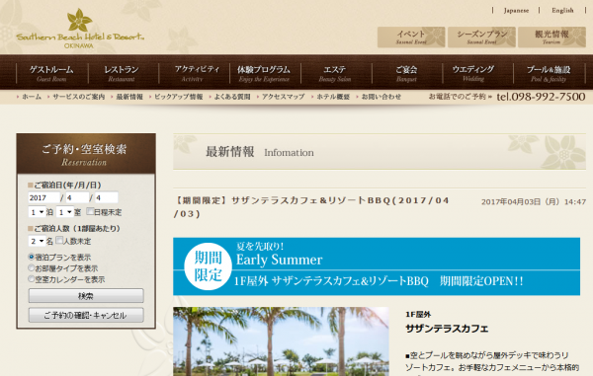Open よくある質問 link
Image resolution: width=593 pixels, height=376 pixels.
coord(232,97)
